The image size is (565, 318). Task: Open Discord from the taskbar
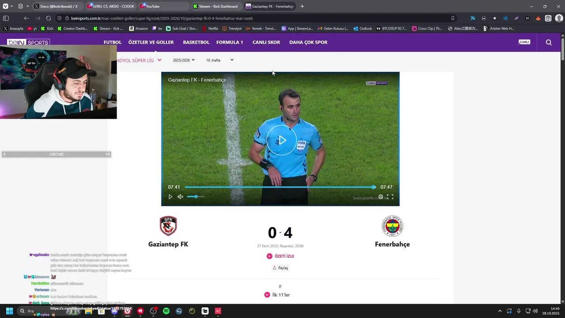tap(114, 311)
